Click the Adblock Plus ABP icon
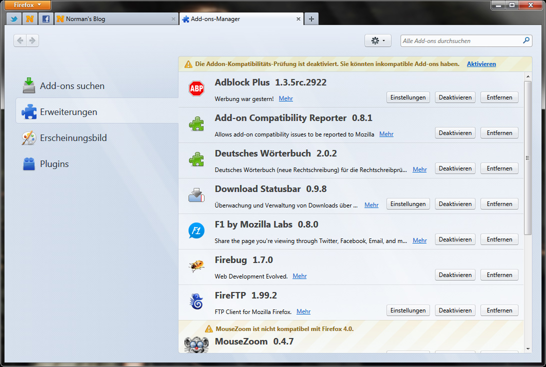 click(196, 88)
